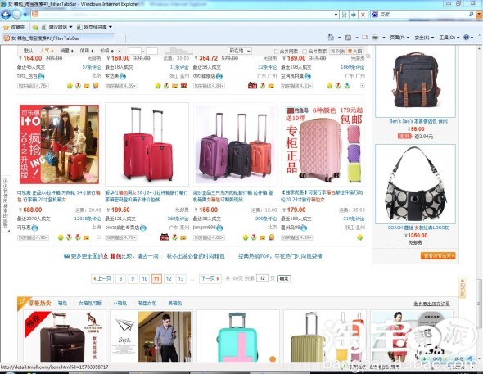Go to page 12 in pagination

point(169,279)
